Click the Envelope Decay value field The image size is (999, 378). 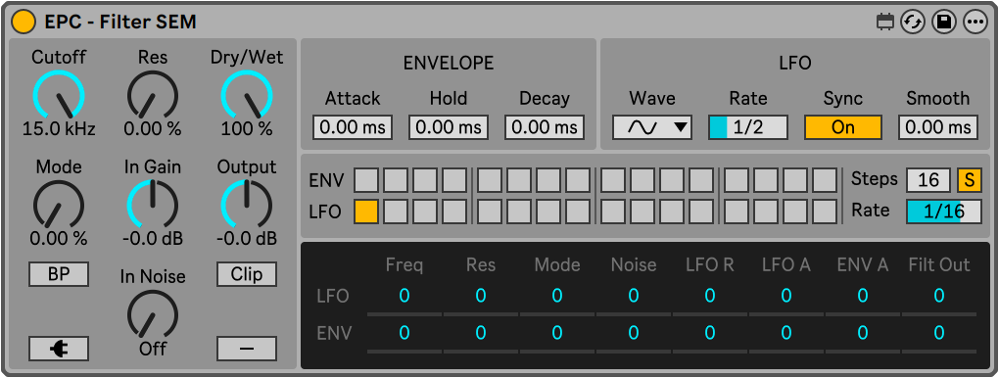point(545,127)
